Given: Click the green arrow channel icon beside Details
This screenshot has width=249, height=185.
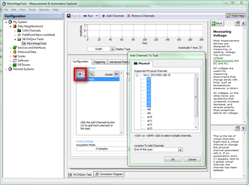Looking at the screenshot, I should pos(92,74).
